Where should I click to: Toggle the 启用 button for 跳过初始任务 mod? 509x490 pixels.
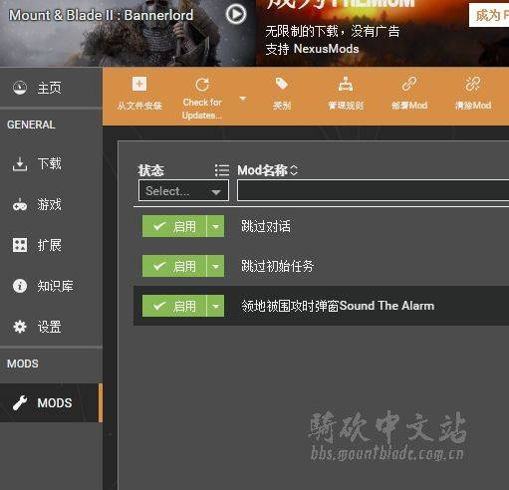(174, 266)
